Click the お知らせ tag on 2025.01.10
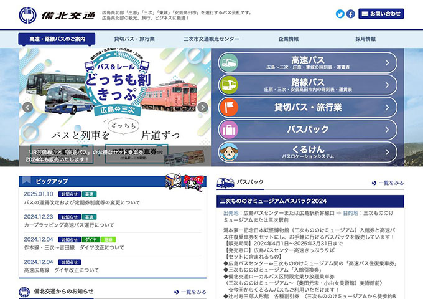The height and width of the screenshot is (299, 423). [69, 194]
